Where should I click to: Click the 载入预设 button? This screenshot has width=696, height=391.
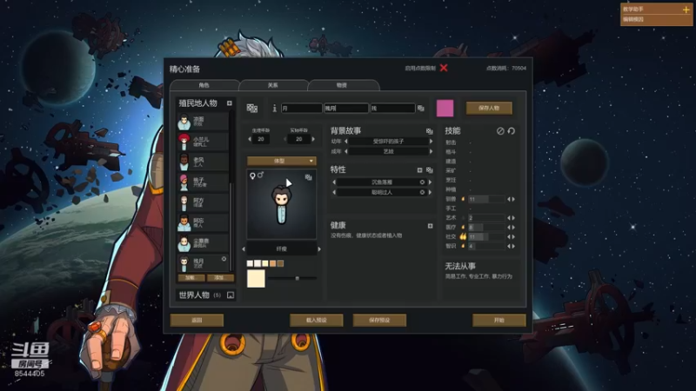coord(317,320)
